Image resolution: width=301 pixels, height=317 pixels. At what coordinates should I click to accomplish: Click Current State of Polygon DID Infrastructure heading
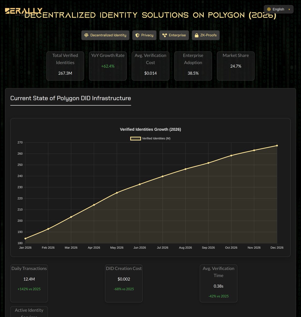pos(71,98)
